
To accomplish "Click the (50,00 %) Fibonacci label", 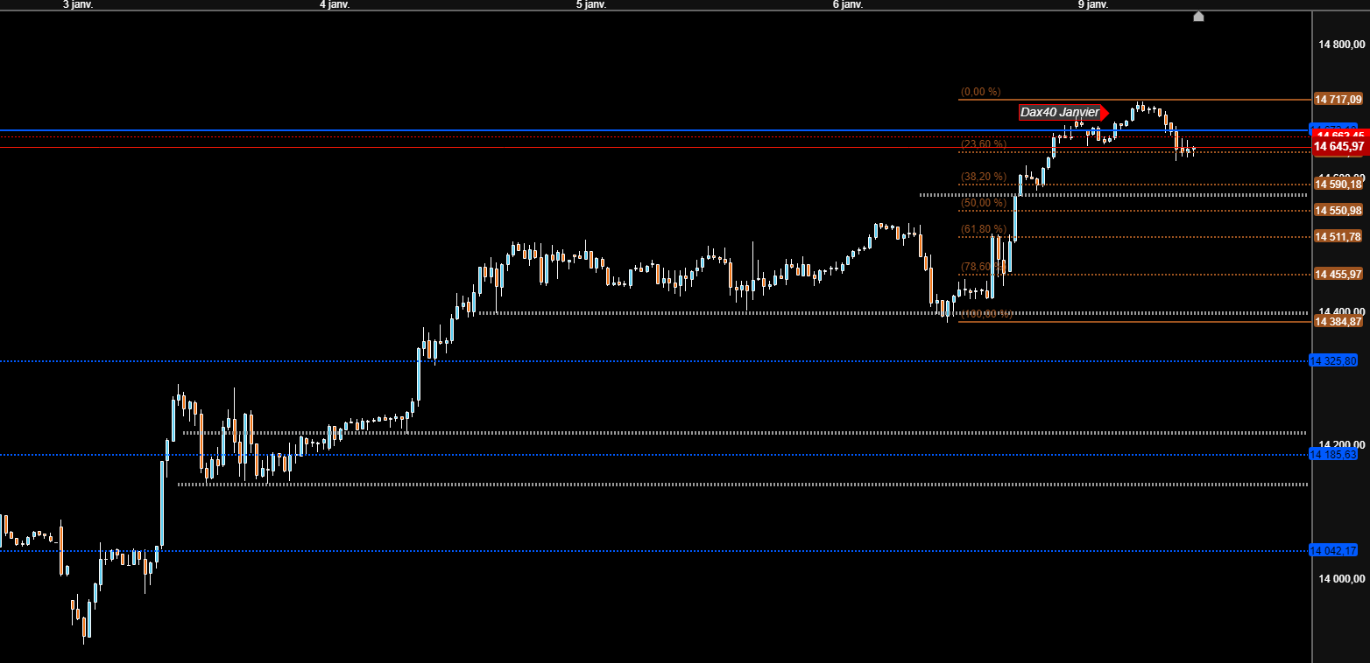I will tap(984, 203).
